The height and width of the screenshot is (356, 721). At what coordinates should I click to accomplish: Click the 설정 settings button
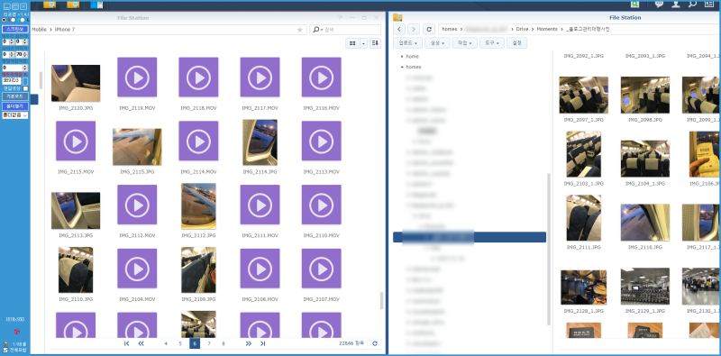[516, 42]
